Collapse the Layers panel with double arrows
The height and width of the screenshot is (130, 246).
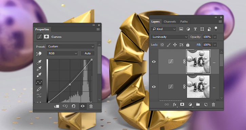216,17
